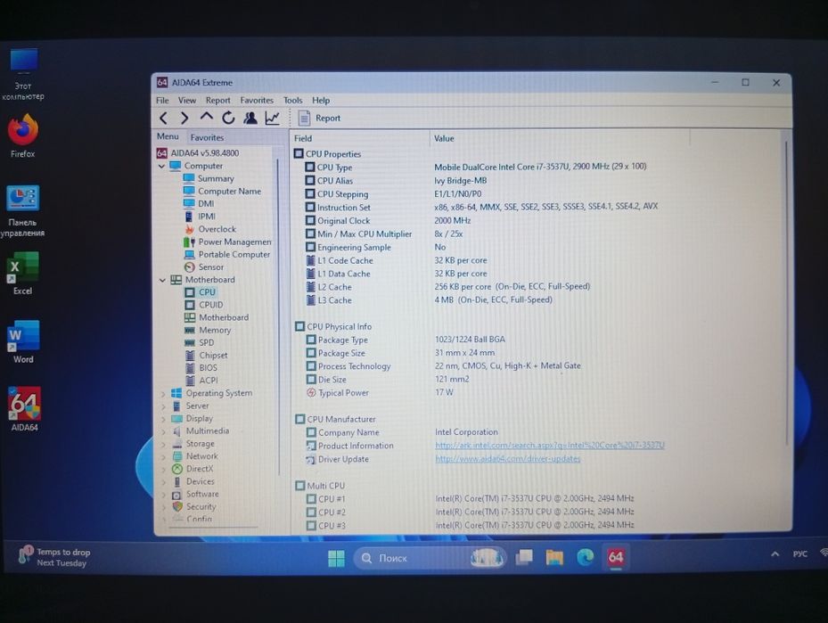Click the CPU Type value row

538,168
